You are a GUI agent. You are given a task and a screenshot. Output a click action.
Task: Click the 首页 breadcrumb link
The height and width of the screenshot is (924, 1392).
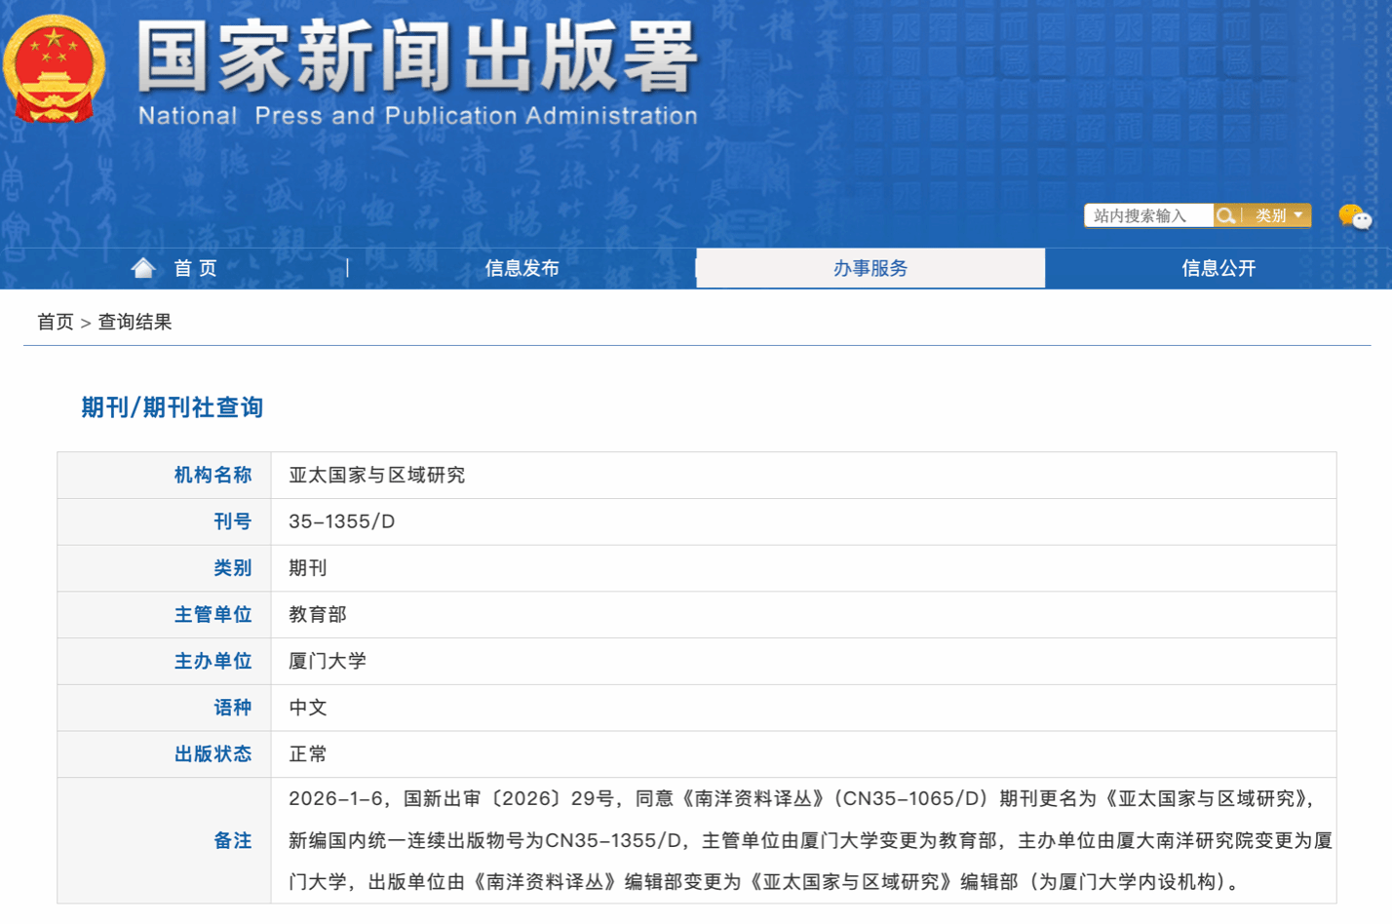tap(56, 322)
